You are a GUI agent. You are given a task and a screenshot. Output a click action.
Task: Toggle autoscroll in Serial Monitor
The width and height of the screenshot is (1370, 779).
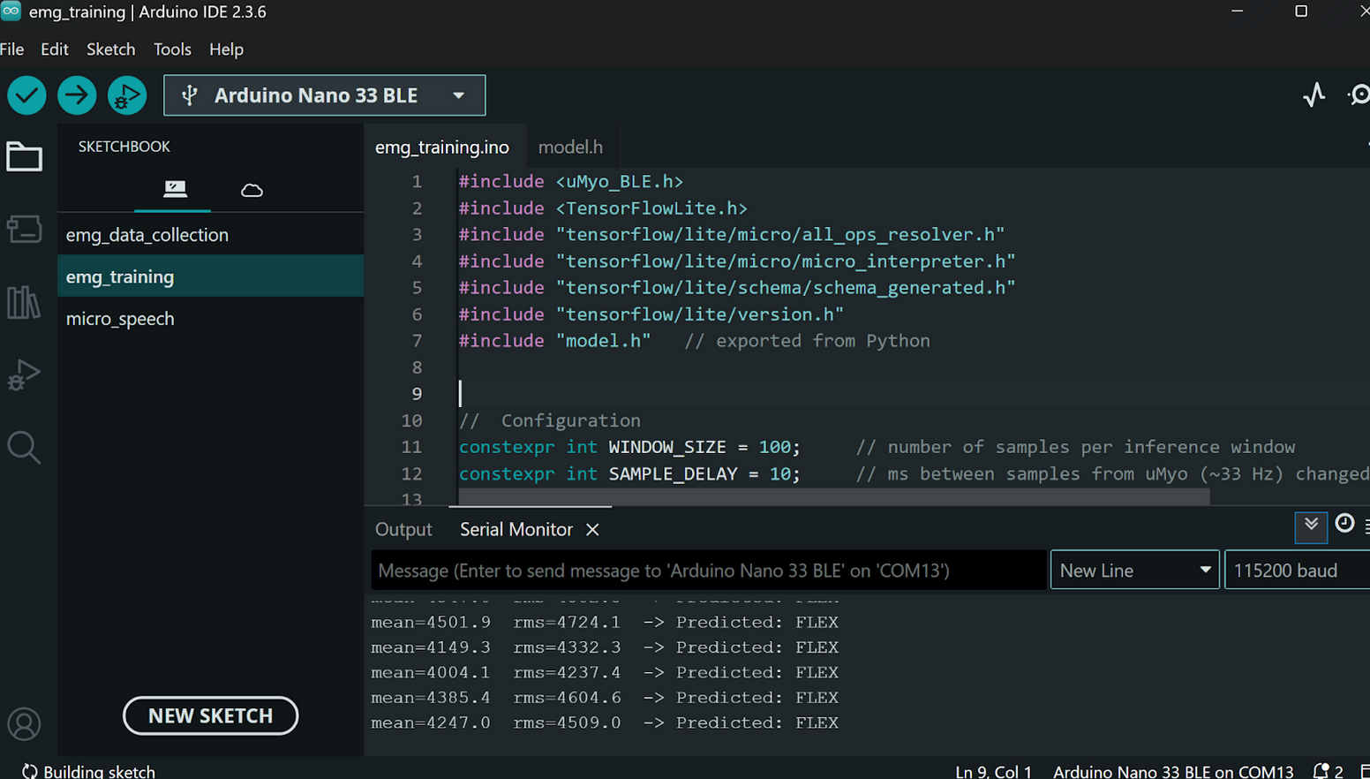coord(1311,526)
